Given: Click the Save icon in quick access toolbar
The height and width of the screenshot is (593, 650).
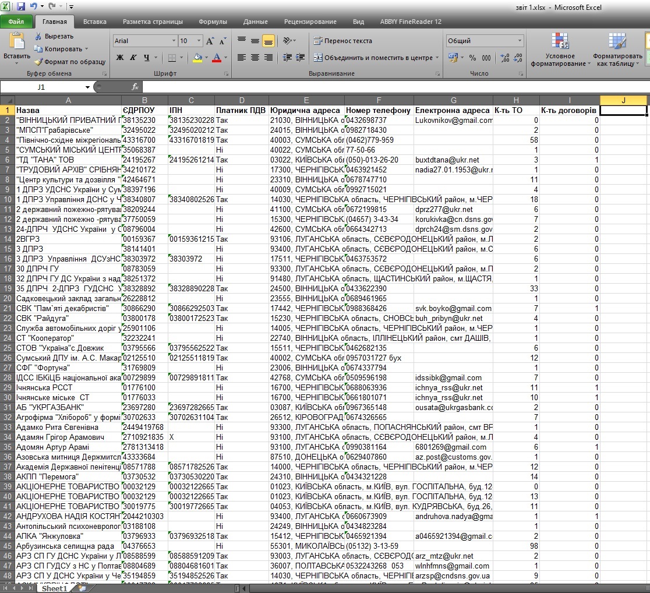Looking at the screenshot, I should [21, 7].
